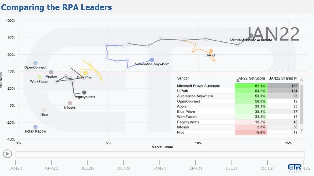The height and width of the screenshot is (176, 314).
Task: Select the Pegasystems dark data point
Action: coord(84,93)
